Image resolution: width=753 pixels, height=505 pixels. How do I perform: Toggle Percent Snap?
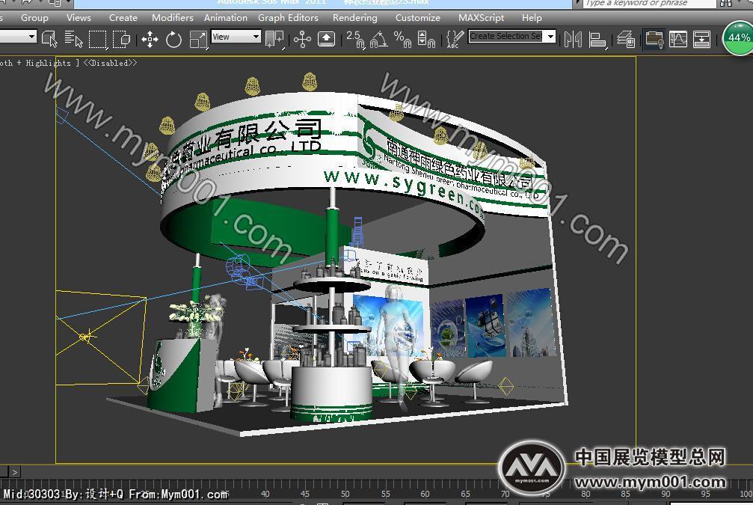tap(402, 39)
